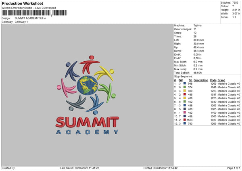Click the 'Stop Sequence' heading
The height and width of the screenshot is (171, 242).
click(x=184, y=77)
